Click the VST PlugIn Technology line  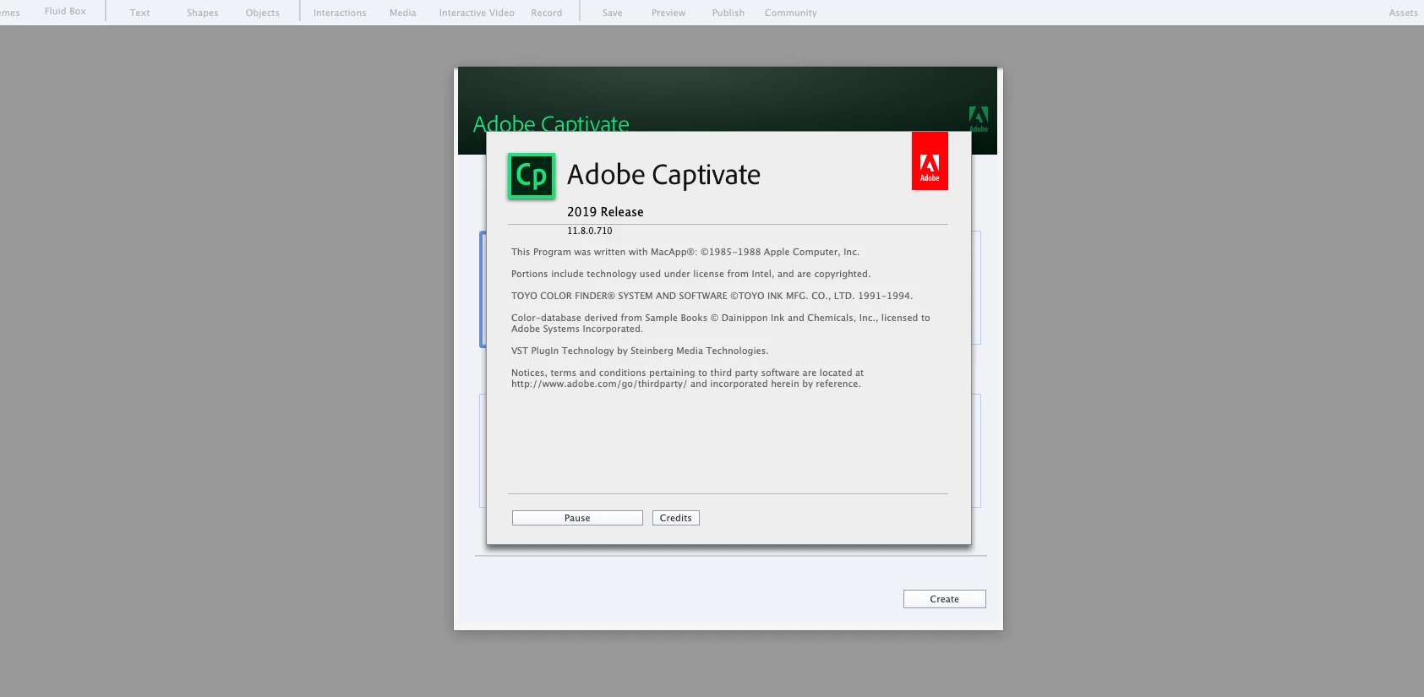(x=640, y=351)
